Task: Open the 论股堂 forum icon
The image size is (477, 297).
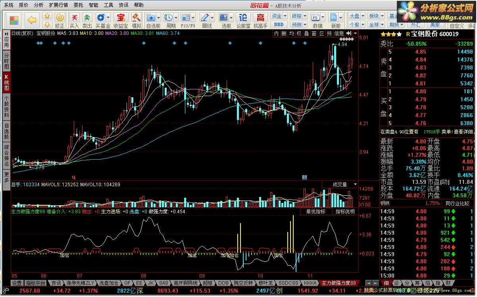Action: tap(243, 20)
